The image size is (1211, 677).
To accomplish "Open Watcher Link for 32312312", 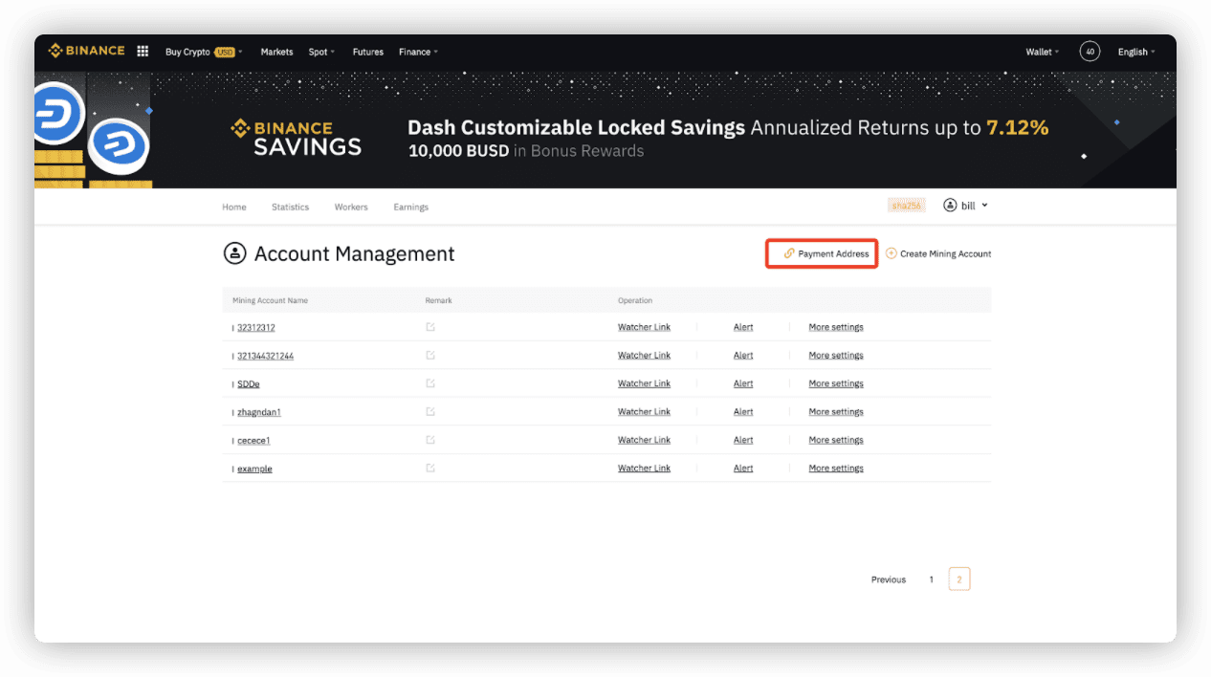I will click(644, 327).
